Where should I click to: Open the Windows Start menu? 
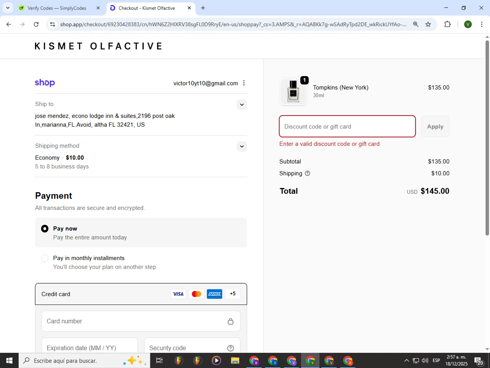pyautogui.click(x=9, y=360)
